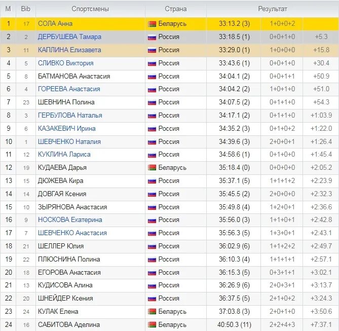Open the КАЗАКЕВИЧ Ирина profile link
Image resolution: width=339 pixels, height=331 pixels.
(x=66, y=129)
